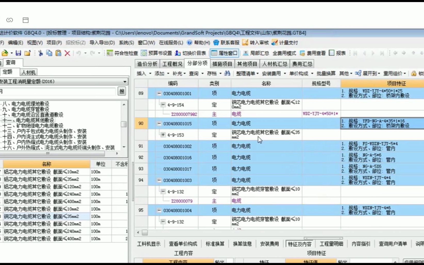The image size is (424, 265).
Task: Open the 工料机显示 bottom tab
Action: pos(149,244)
